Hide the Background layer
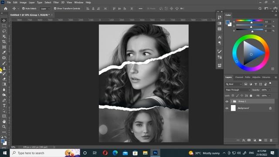Viewport: 279px width, 157px height. coord(227,108)
